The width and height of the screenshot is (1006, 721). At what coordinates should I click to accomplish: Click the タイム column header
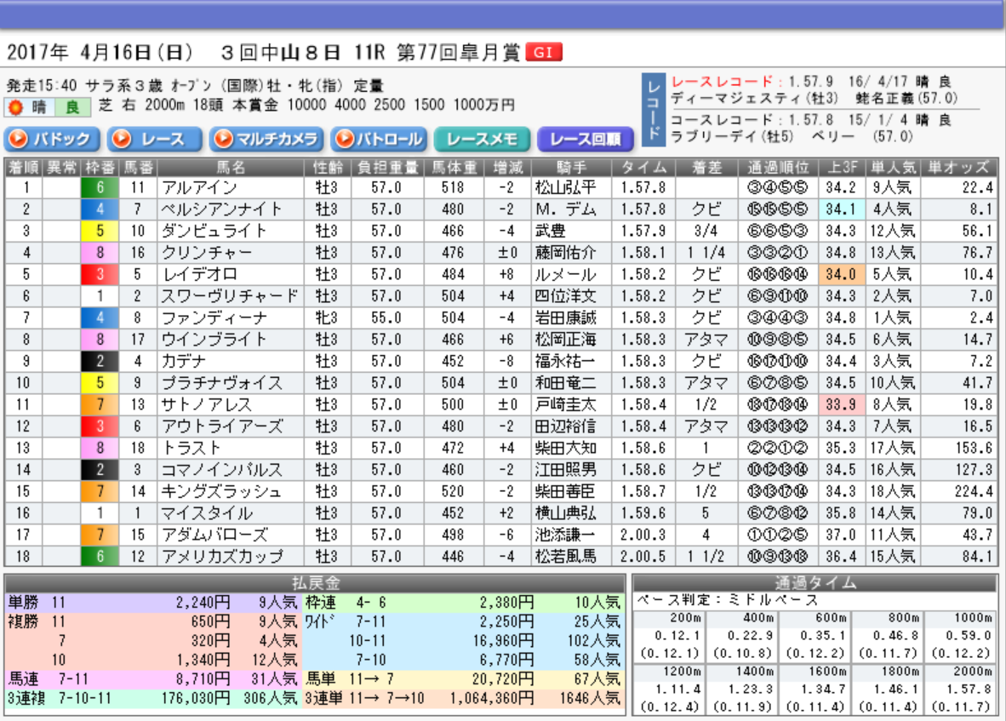[x=643, y=168]
